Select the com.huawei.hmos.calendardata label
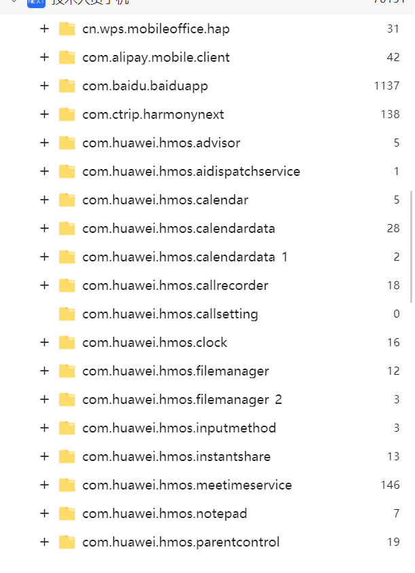The image size is (415, 573). (179, 228)
